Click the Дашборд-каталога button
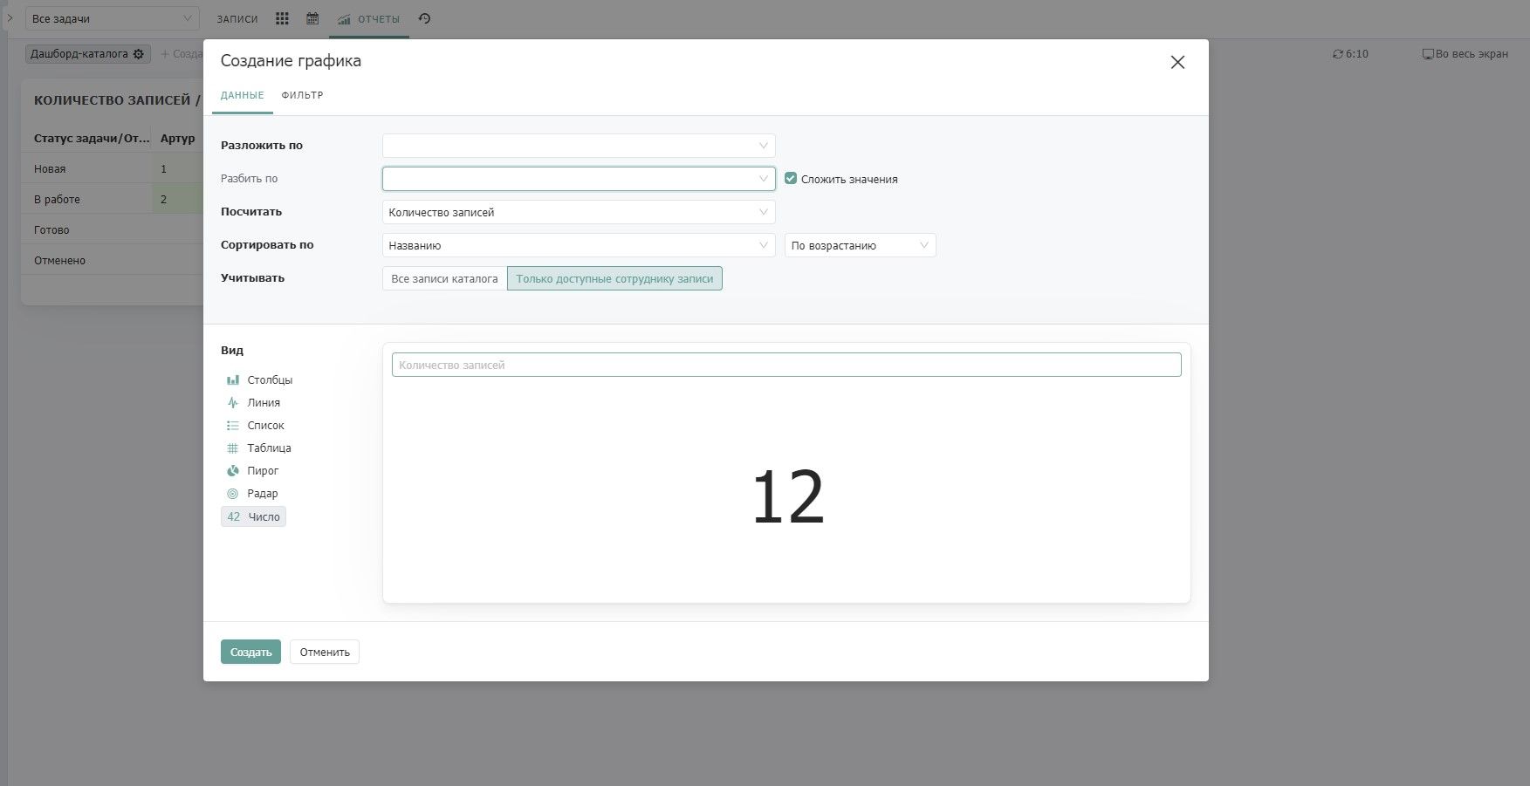Screen dimensions: 1530x786 click(x=87, y=54)
